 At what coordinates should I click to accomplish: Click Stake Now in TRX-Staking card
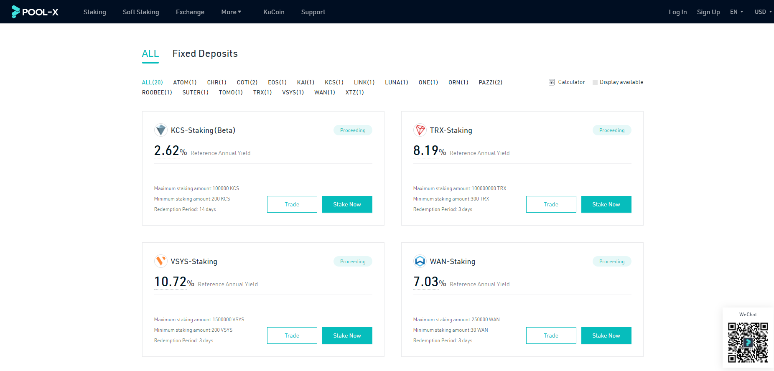point(606,204)
